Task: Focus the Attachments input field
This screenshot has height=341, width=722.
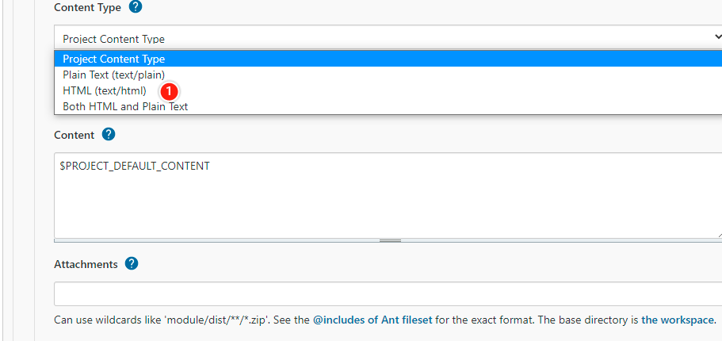Action: tap(380, 293)
